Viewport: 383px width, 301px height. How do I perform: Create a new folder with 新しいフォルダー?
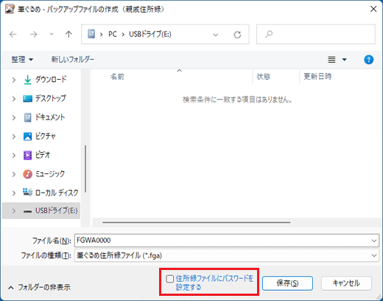[72, 59]
